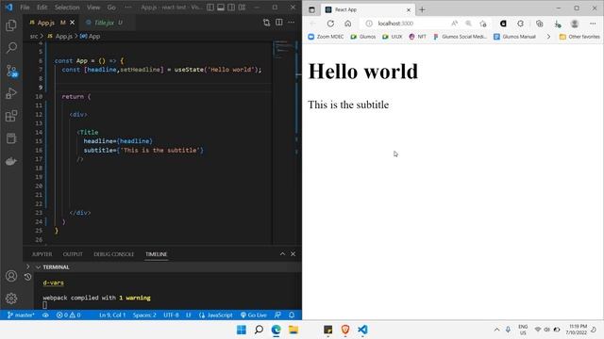This screenshot has height=339, width=604.
Task: Open the Source Control view
Action: [11, 71]
